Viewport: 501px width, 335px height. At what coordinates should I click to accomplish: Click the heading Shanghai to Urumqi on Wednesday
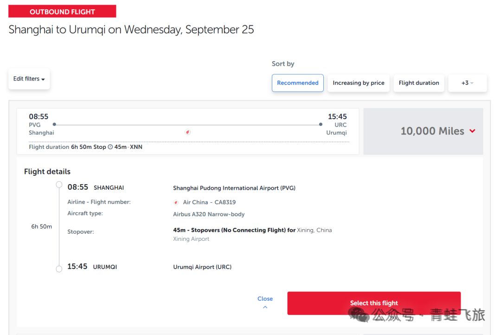pyautogui.click(x=131, y=29)
